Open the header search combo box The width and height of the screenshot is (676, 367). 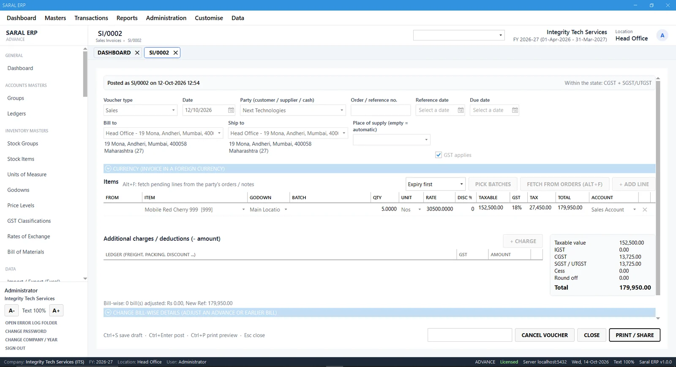click(459, 35)
